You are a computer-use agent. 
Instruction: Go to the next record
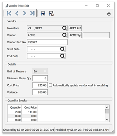click(25, 13)
